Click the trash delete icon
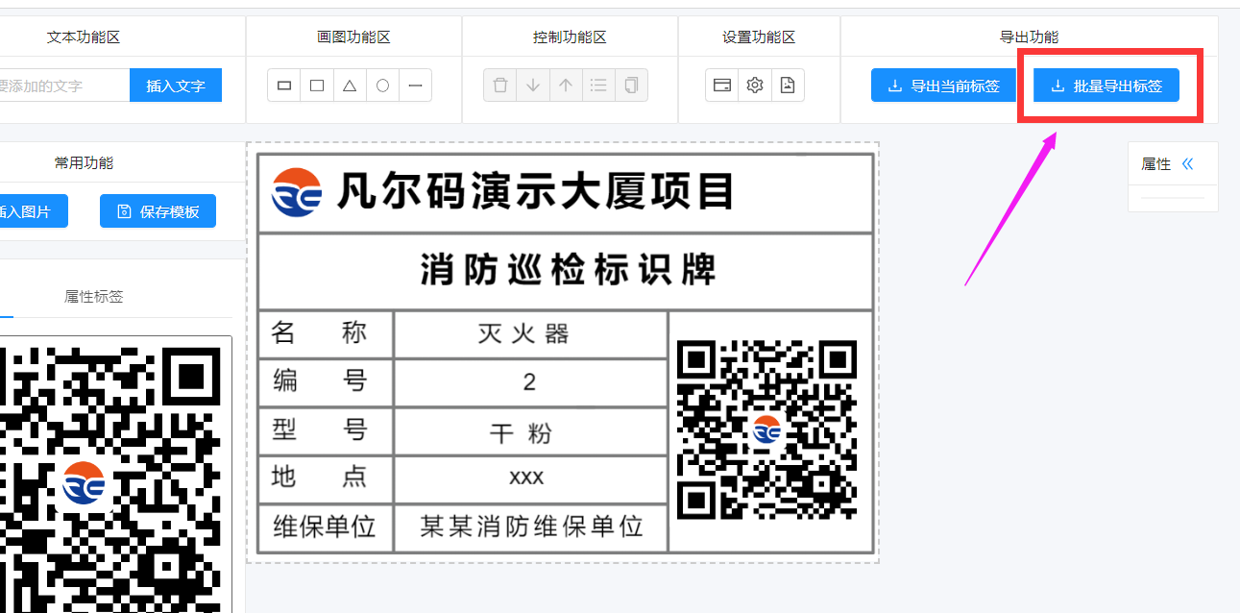Image resolution: width=1240 pixels, height=613 pixels. pos(500,86)
